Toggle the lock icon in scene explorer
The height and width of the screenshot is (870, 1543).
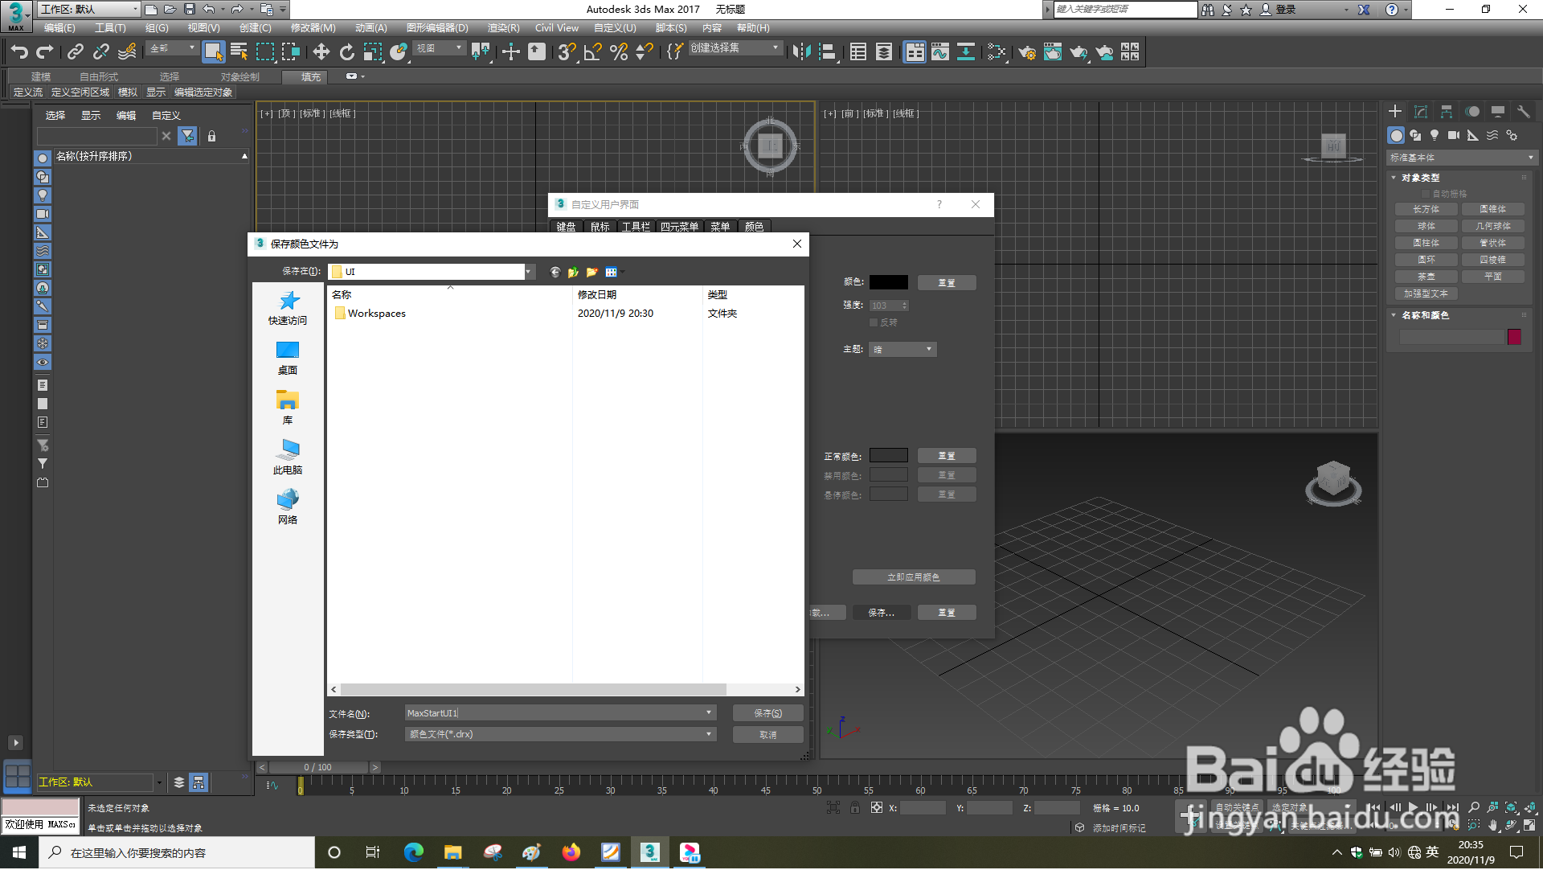point(211,137)
